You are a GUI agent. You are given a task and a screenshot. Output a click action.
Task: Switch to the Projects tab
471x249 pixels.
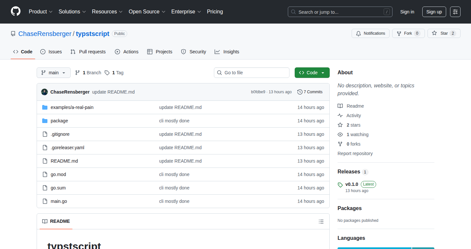tap(160, 52)
